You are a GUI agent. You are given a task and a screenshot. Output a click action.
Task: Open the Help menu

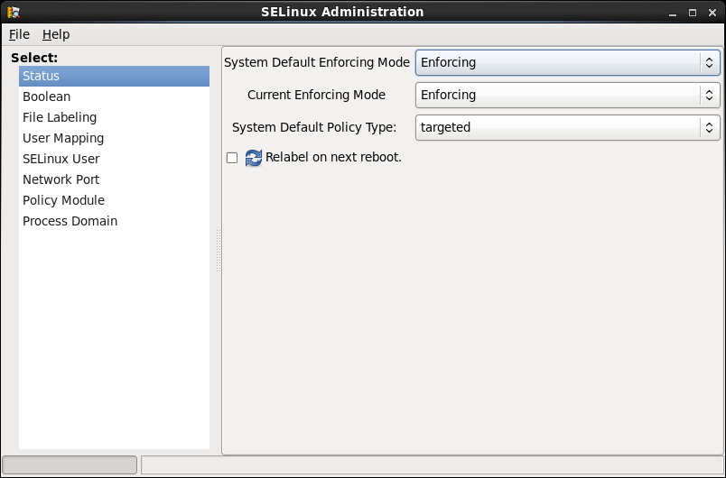[x=56, y=34]
